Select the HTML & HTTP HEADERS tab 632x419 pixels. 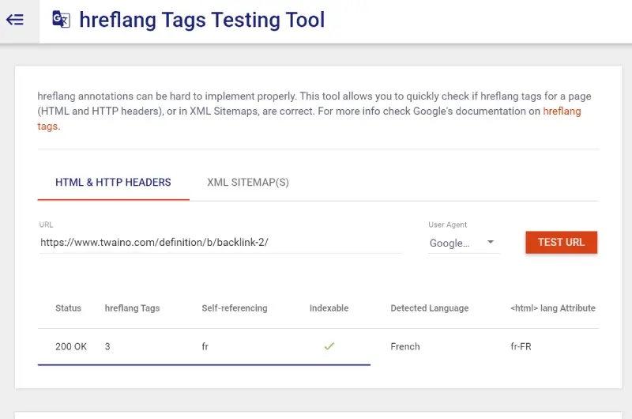[113, 183]
